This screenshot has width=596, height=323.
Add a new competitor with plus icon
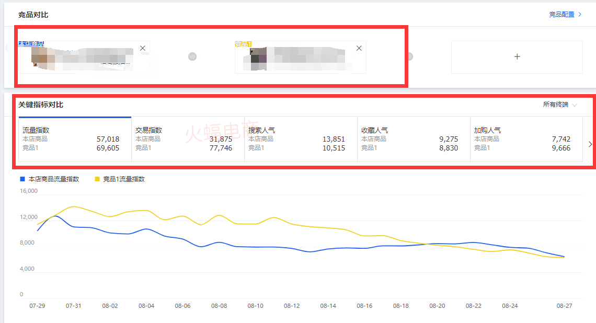click(x=517, y=56)
